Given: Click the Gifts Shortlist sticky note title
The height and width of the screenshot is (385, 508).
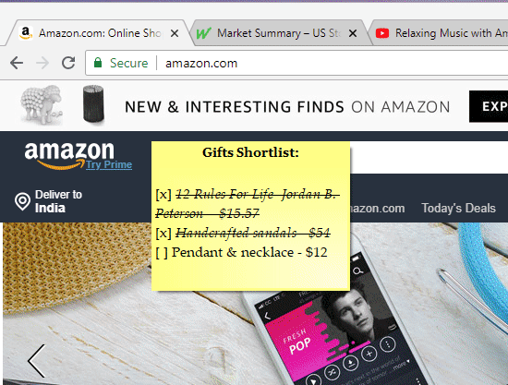Looking at the screenshot, I should (x=250, y=152).
